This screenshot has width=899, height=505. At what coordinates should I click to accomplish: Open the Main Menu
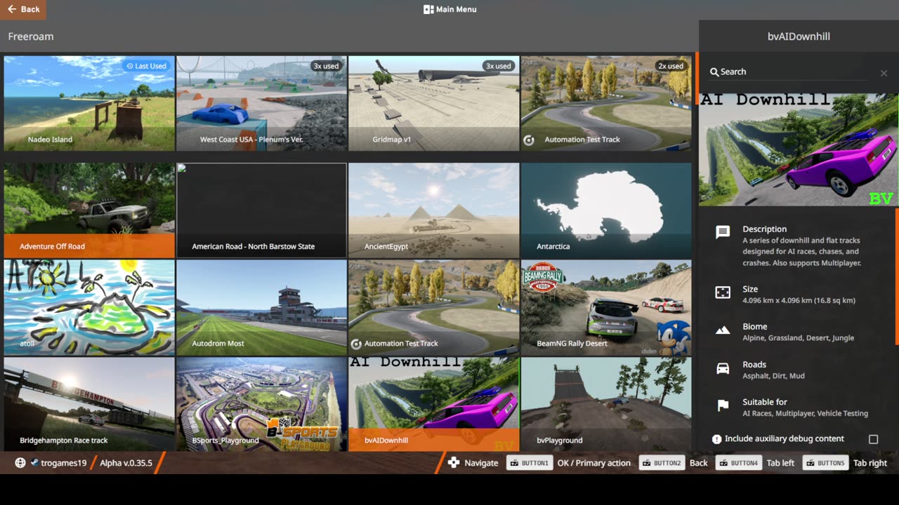(449, 9)
